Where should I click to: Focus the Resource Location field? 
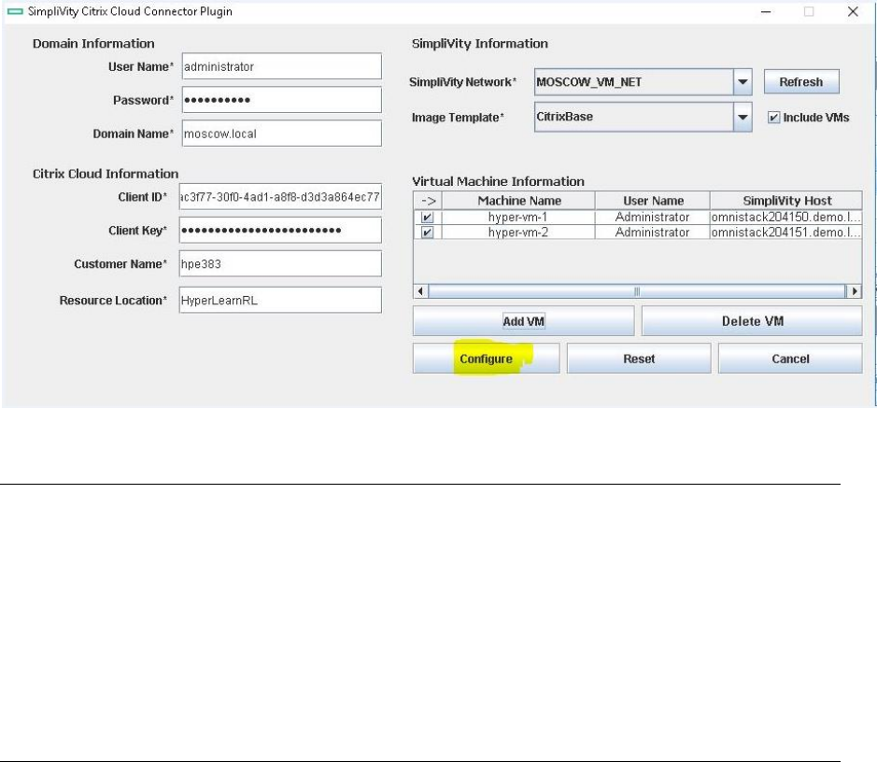tap(280, 300)
